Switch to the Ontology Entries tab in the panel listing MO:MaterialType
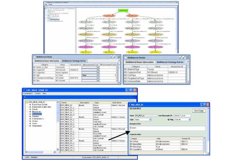The width and height of the screenshot is (232, 160). (x=170, y=62)
